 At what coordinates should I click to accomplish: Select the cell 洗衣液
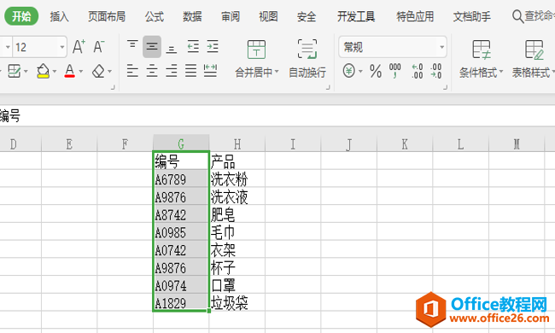pos(237,196)
